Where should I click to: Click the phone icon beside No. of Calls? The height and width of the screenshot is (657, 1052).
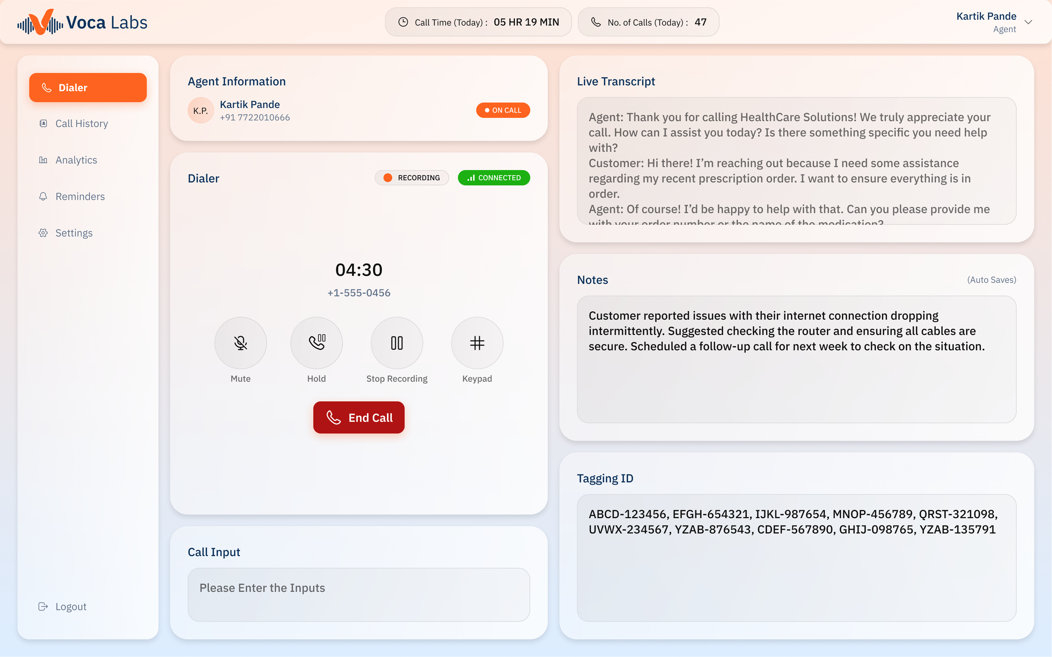[596, 22]
